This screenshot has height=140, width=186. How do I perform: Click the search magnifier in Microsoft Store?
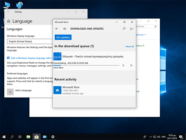click(x=124, y=29)
